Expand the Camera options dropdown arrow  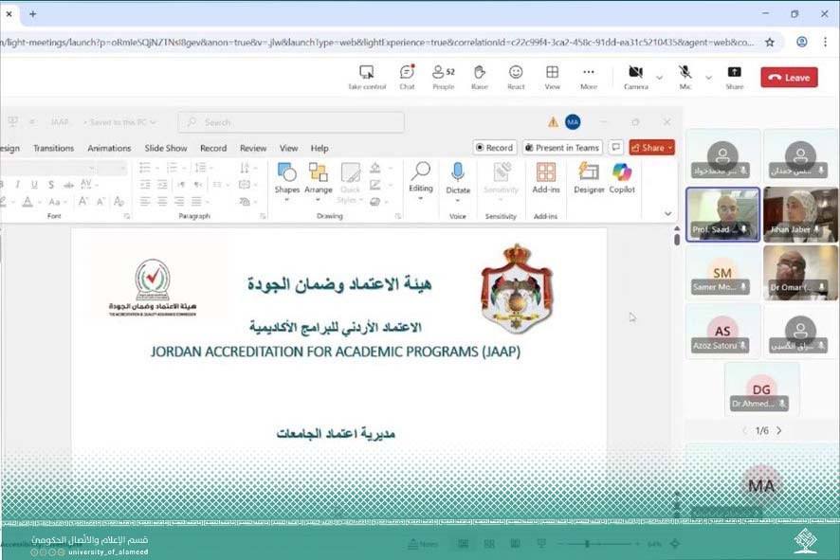(659, 77)
